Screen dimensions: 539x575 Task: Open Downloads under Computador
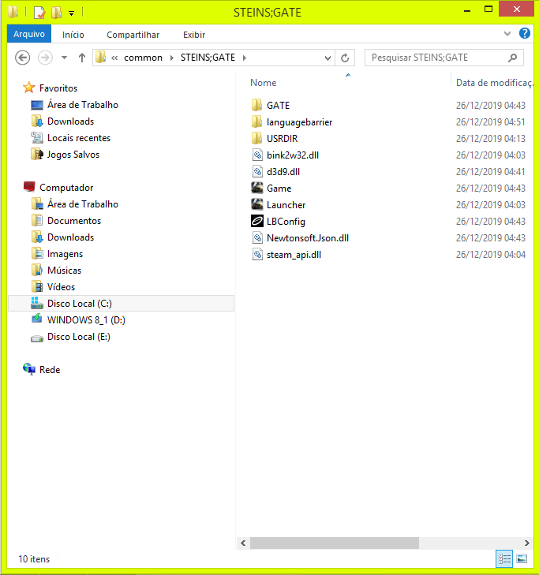point(70,237)
